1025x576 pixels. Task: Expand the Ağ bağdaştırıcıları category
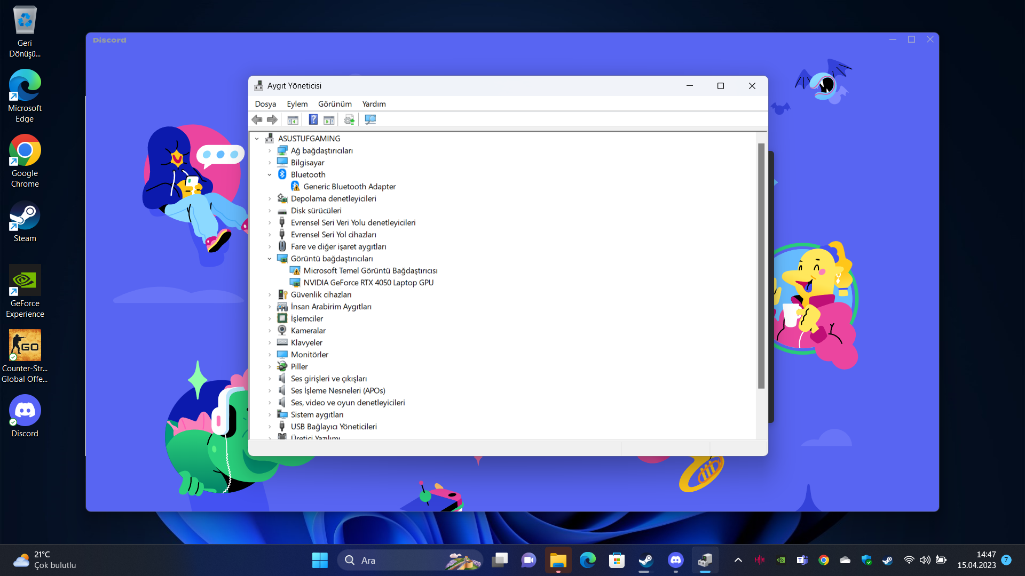(x=270, y=150)
